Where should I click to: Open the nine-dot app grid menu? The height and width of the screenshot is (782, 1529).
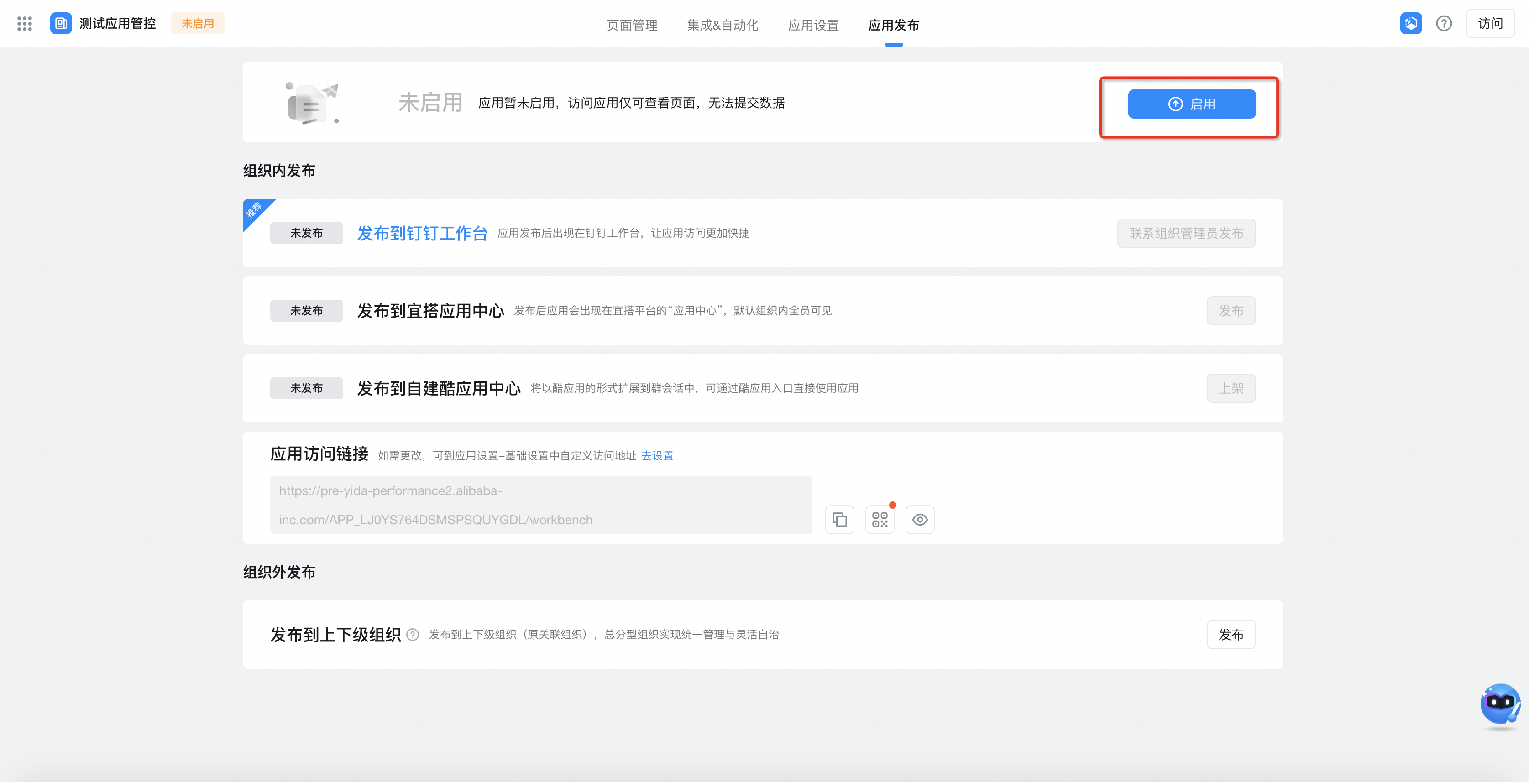point(24,24)
